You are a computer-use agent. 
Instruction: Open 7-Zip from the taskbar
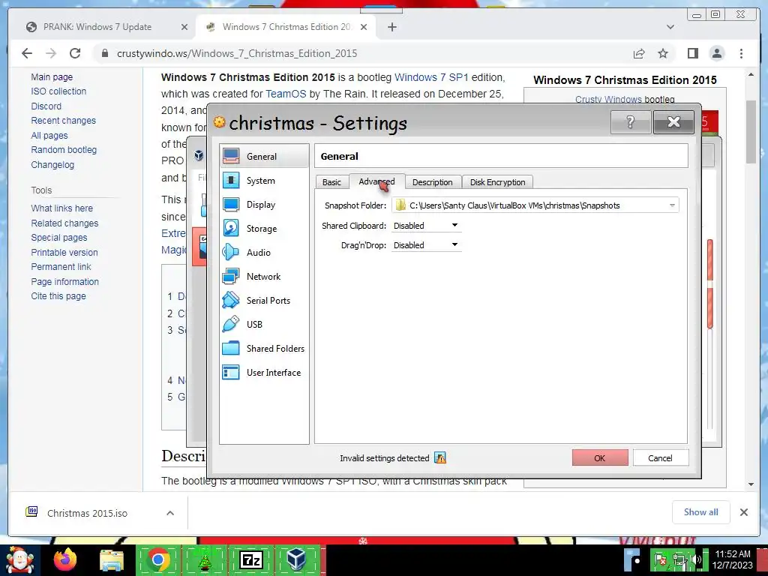click(x=250, y=559)
